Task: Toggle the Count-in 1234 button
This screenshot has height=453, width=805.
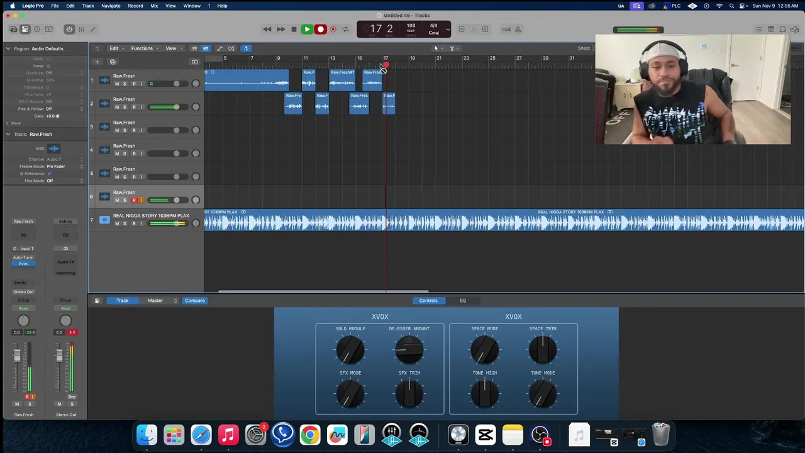Action: coord(506,29)
